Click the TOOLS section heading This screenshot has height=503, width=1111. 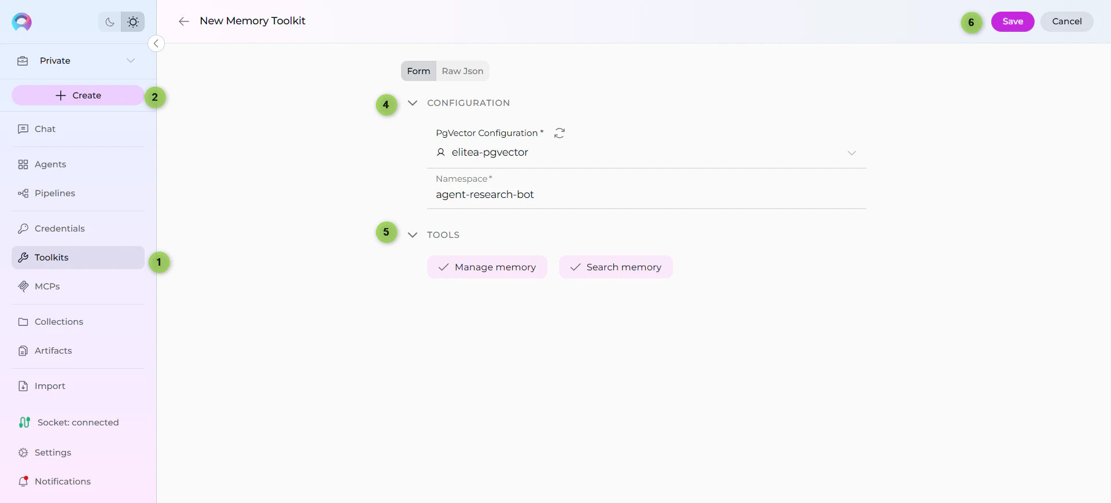pyautogui.click(x=443, y=235)
